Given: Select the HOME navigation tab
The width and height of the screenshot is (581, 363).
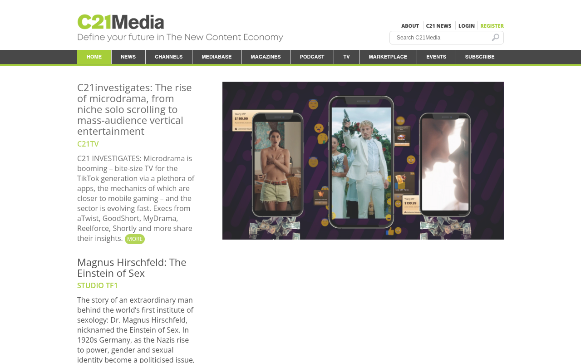Looking at the screenshot, I should click(94, 57).
